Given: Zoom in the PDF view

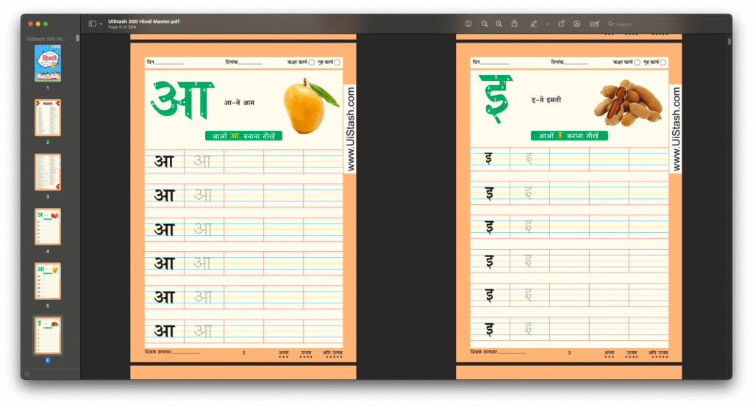Looking at the screenshot, I should (x=499, y=24).
